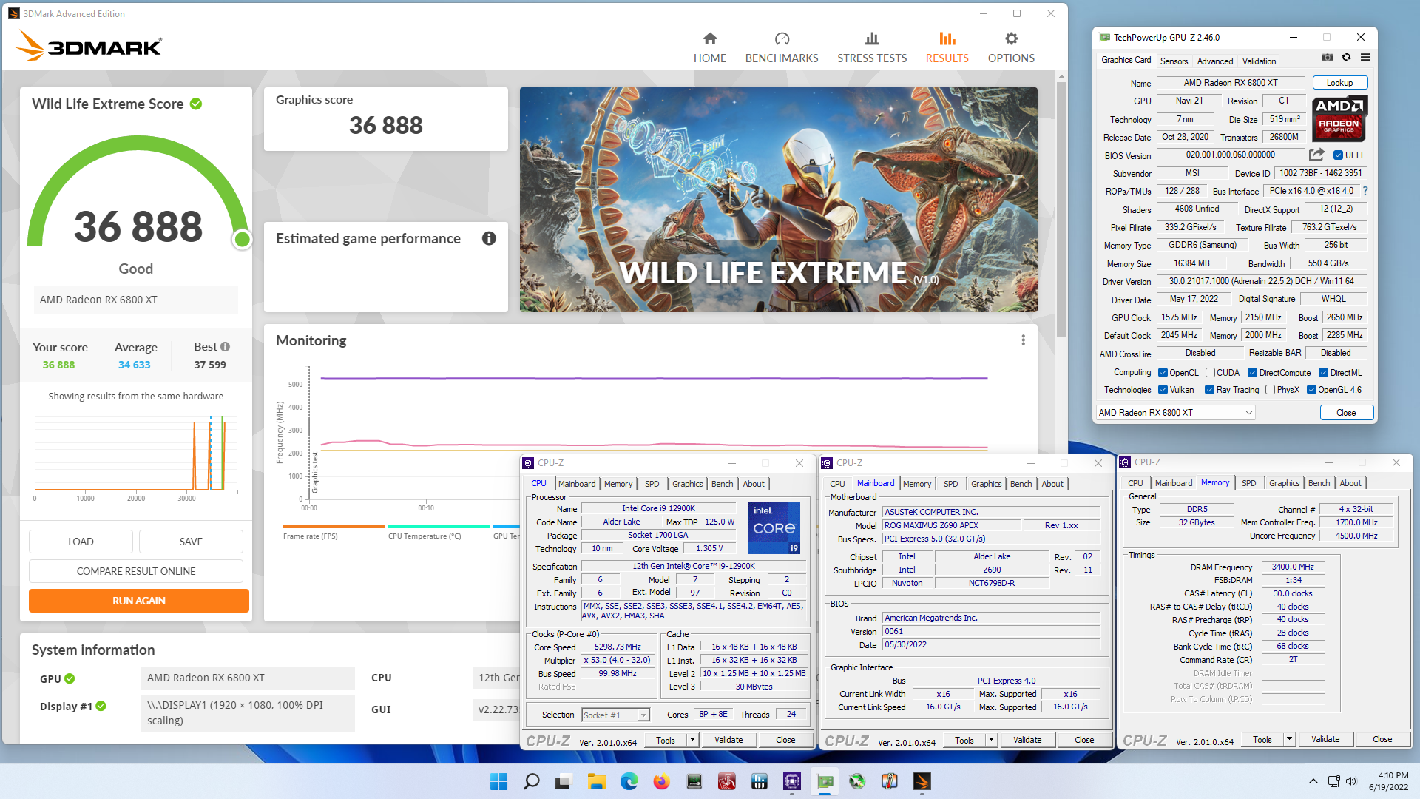Open the Benchmarks section icon

coord(782,38)
